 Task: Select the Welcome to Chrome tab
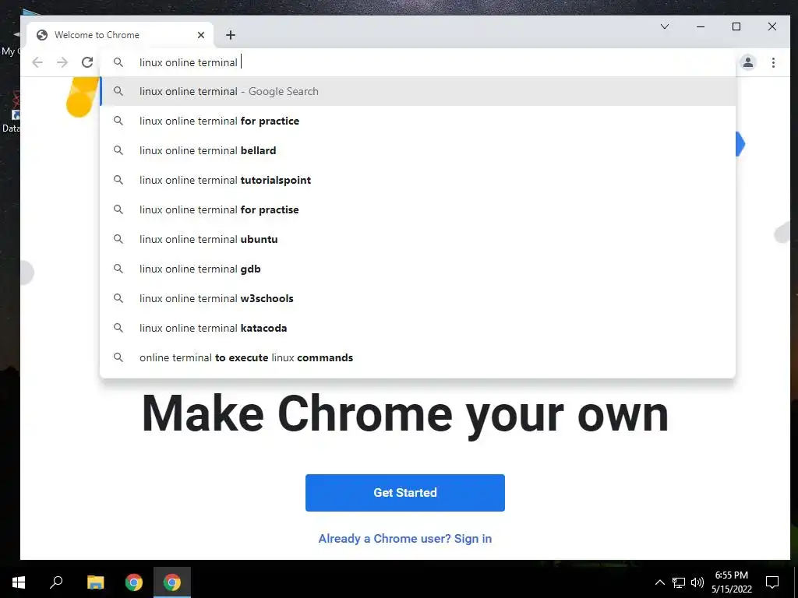pos(119,35)
